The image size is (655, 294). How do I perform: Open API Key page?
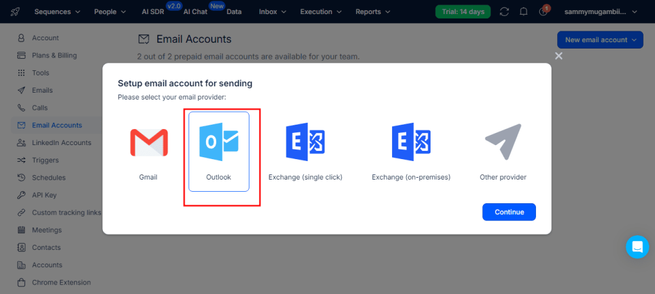click(x=44, y=195)
